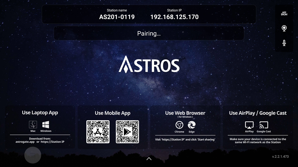Click the App Store QR code
The image size is (298, 167).
(x=98, y=132)
